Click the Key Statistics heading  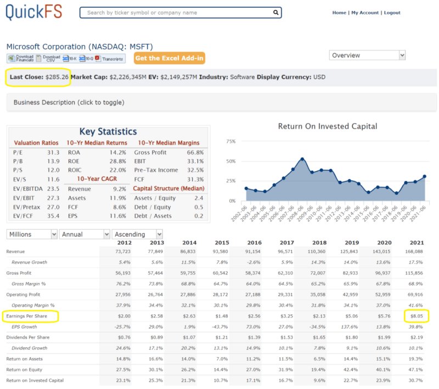point(108,131)
